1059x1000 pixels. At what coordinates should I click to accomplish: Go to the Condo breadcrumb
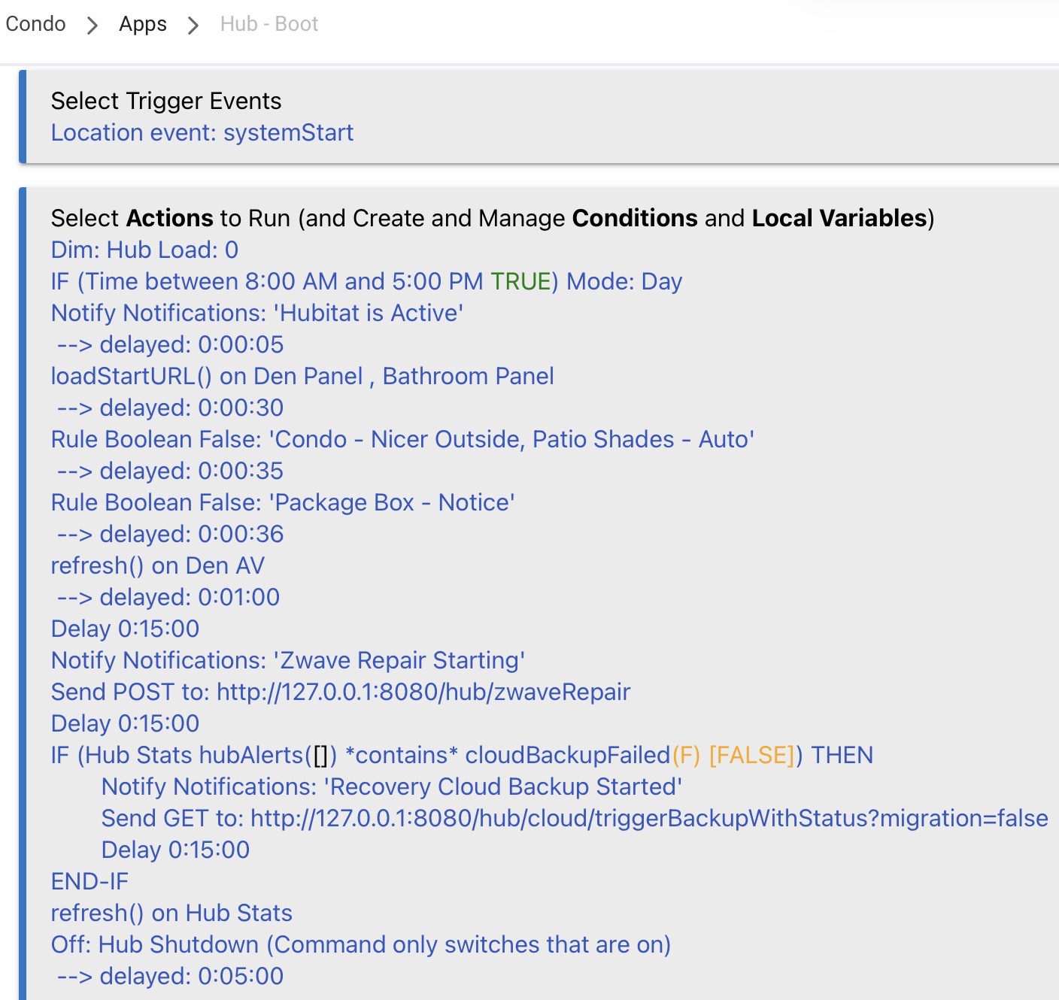[35, 24]
